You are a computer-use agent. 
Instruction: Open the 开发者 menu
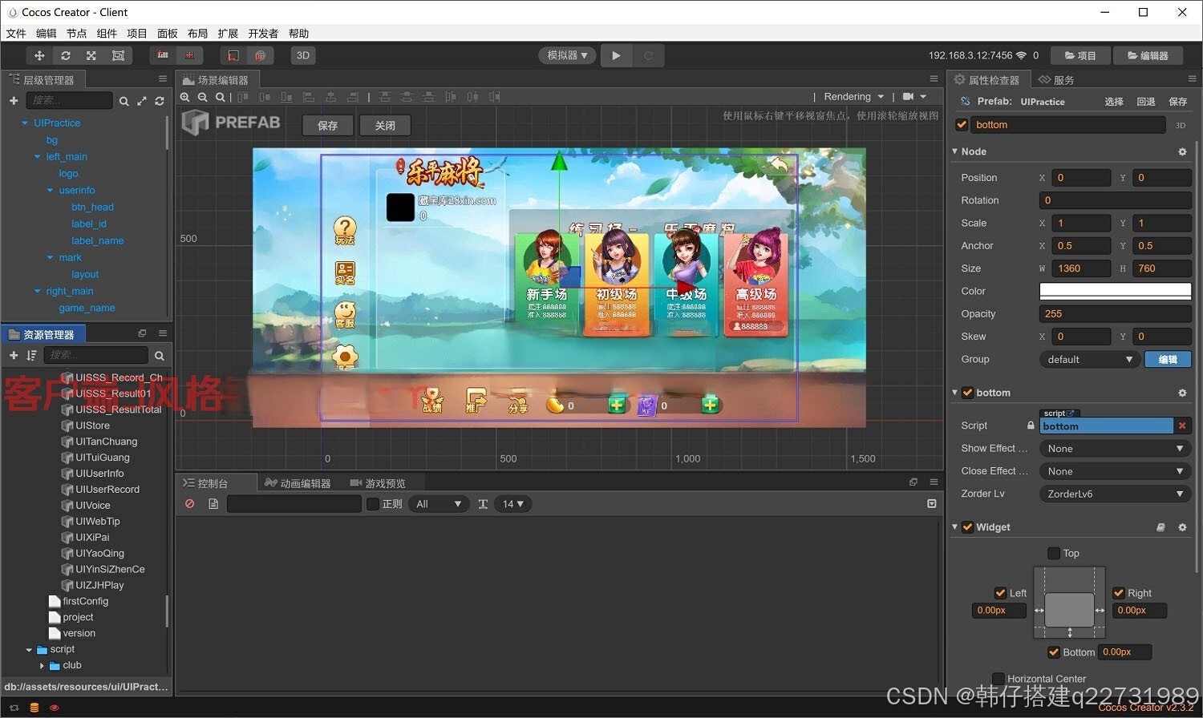[263, 34]
